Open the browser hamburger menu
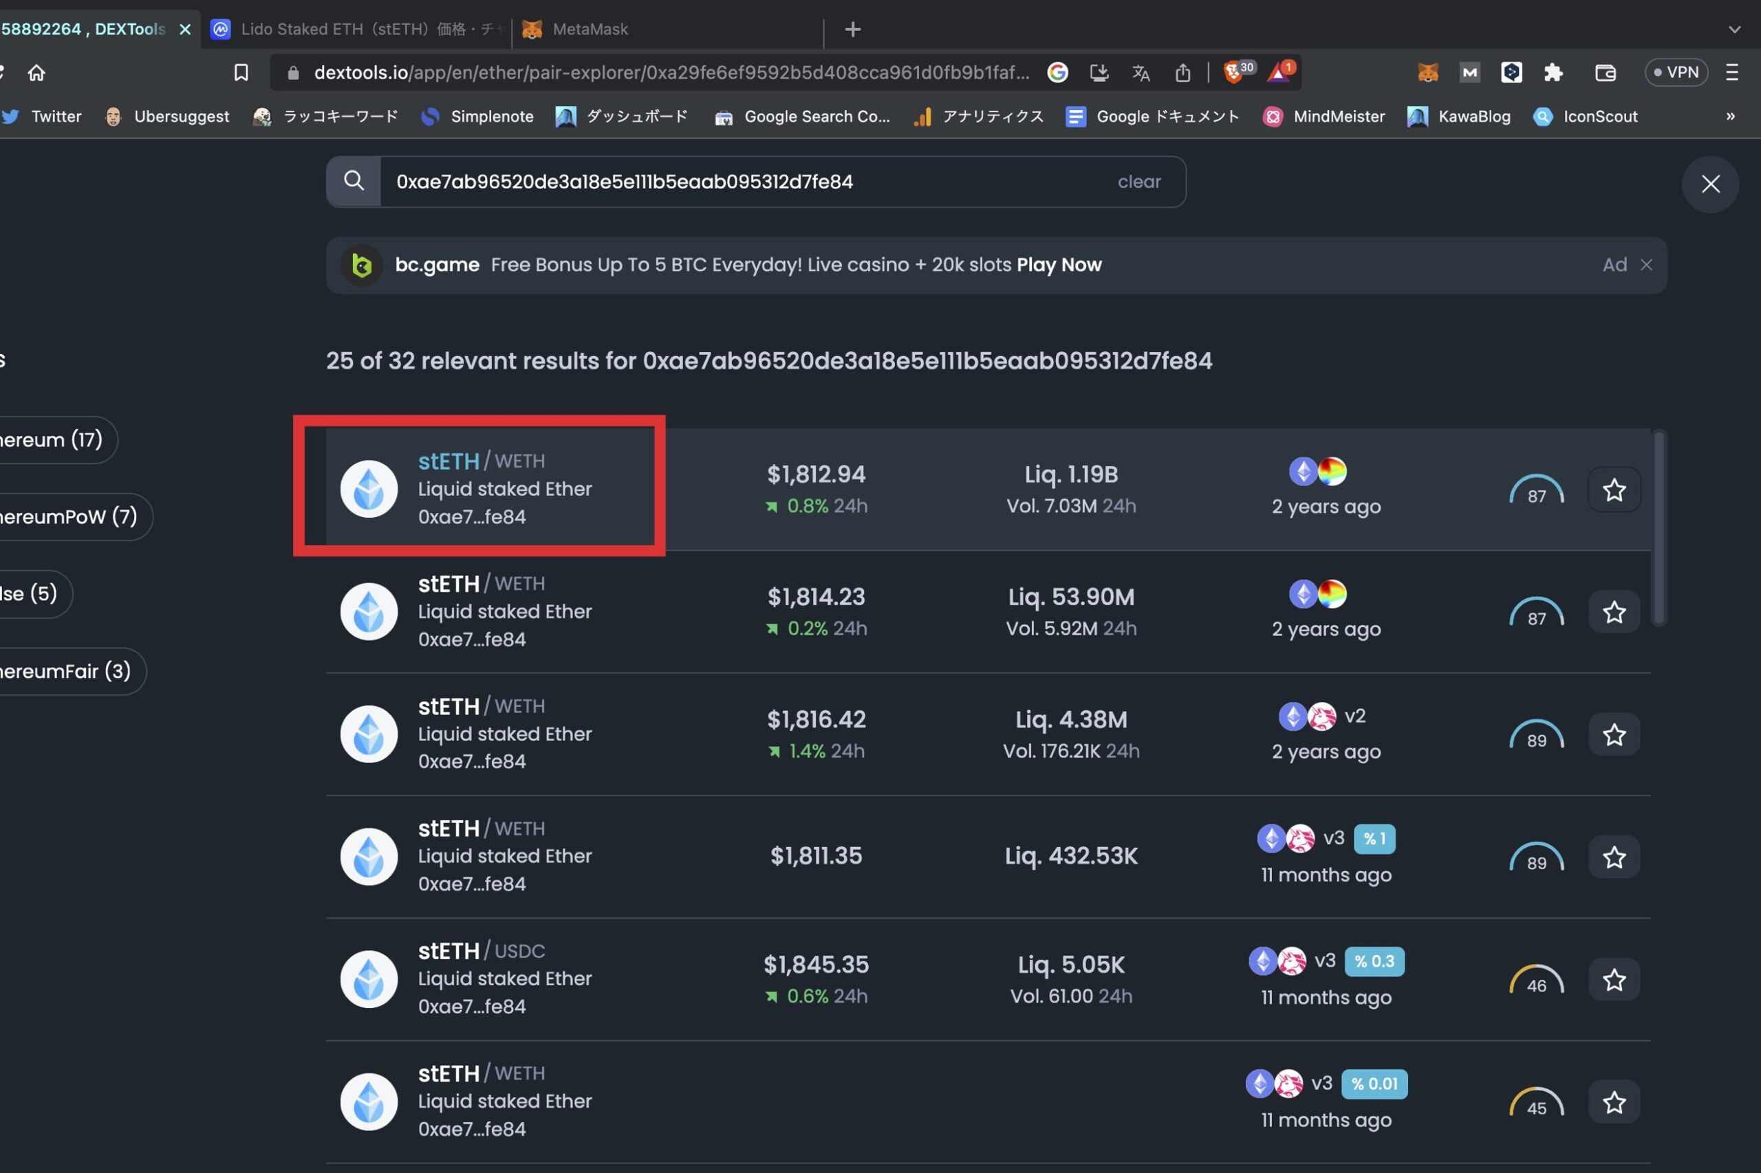1761x1173 pixels. (x=1733, y=72)
